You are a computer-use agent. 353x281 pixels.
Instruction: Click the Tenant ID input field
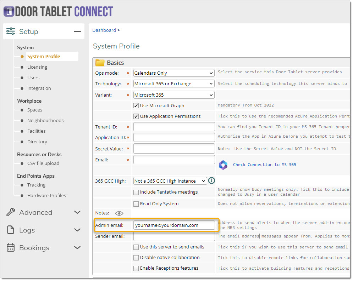click(x=174, y=127)
